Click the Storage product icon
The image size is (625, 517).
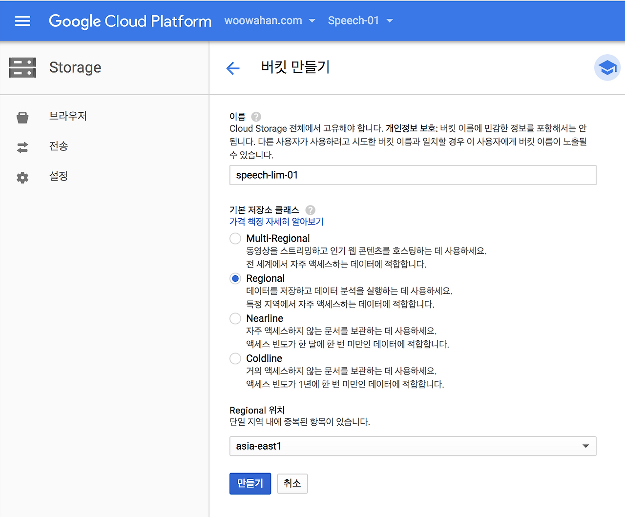click(22, 67)
